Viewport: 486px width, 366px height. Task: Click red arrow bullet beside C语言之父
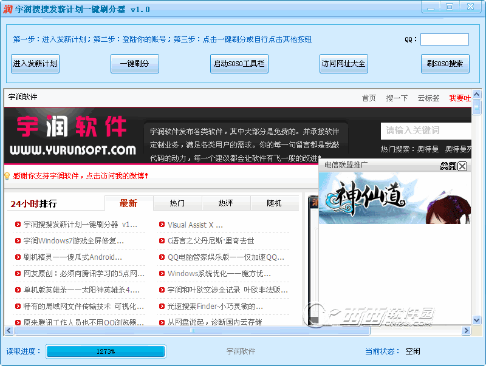point(162,241)
